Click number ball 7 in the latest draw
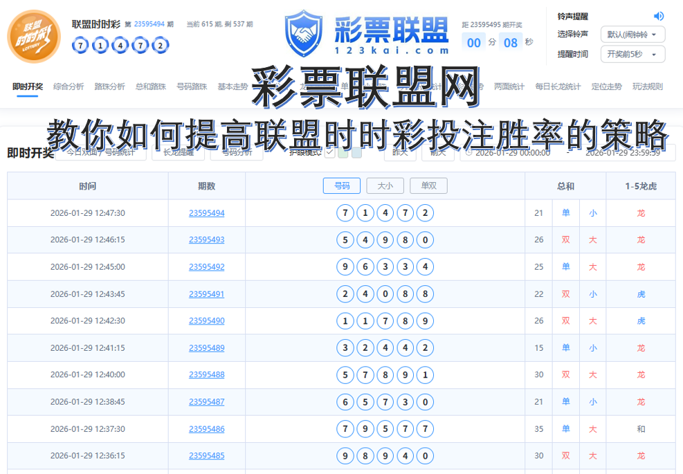Screen dimensions: 683x474 [x=345, y=213]
